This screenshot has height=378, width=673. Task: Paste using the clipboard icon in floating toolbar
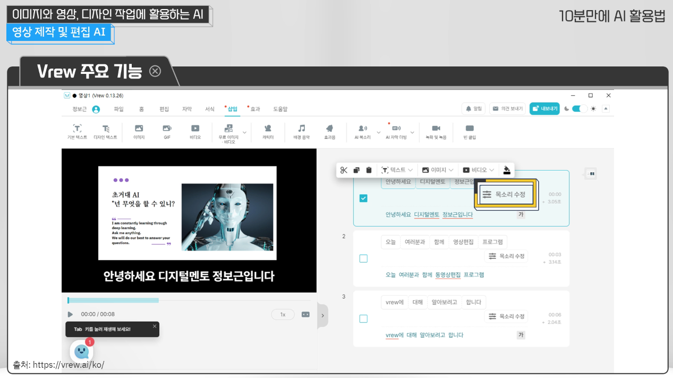369,170
